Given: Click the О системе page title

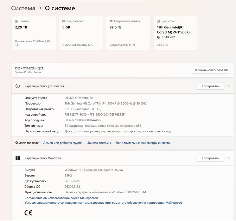Looking at the screenshot, I should click(x=60, y=8).
